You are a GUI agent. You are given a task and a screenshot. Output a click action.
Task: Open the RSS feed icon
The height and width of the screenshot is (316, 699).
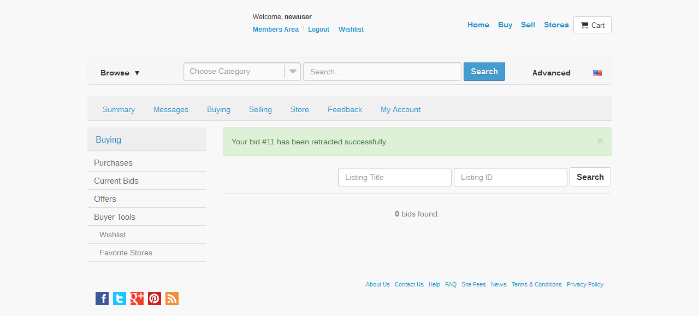click(172, 299)
